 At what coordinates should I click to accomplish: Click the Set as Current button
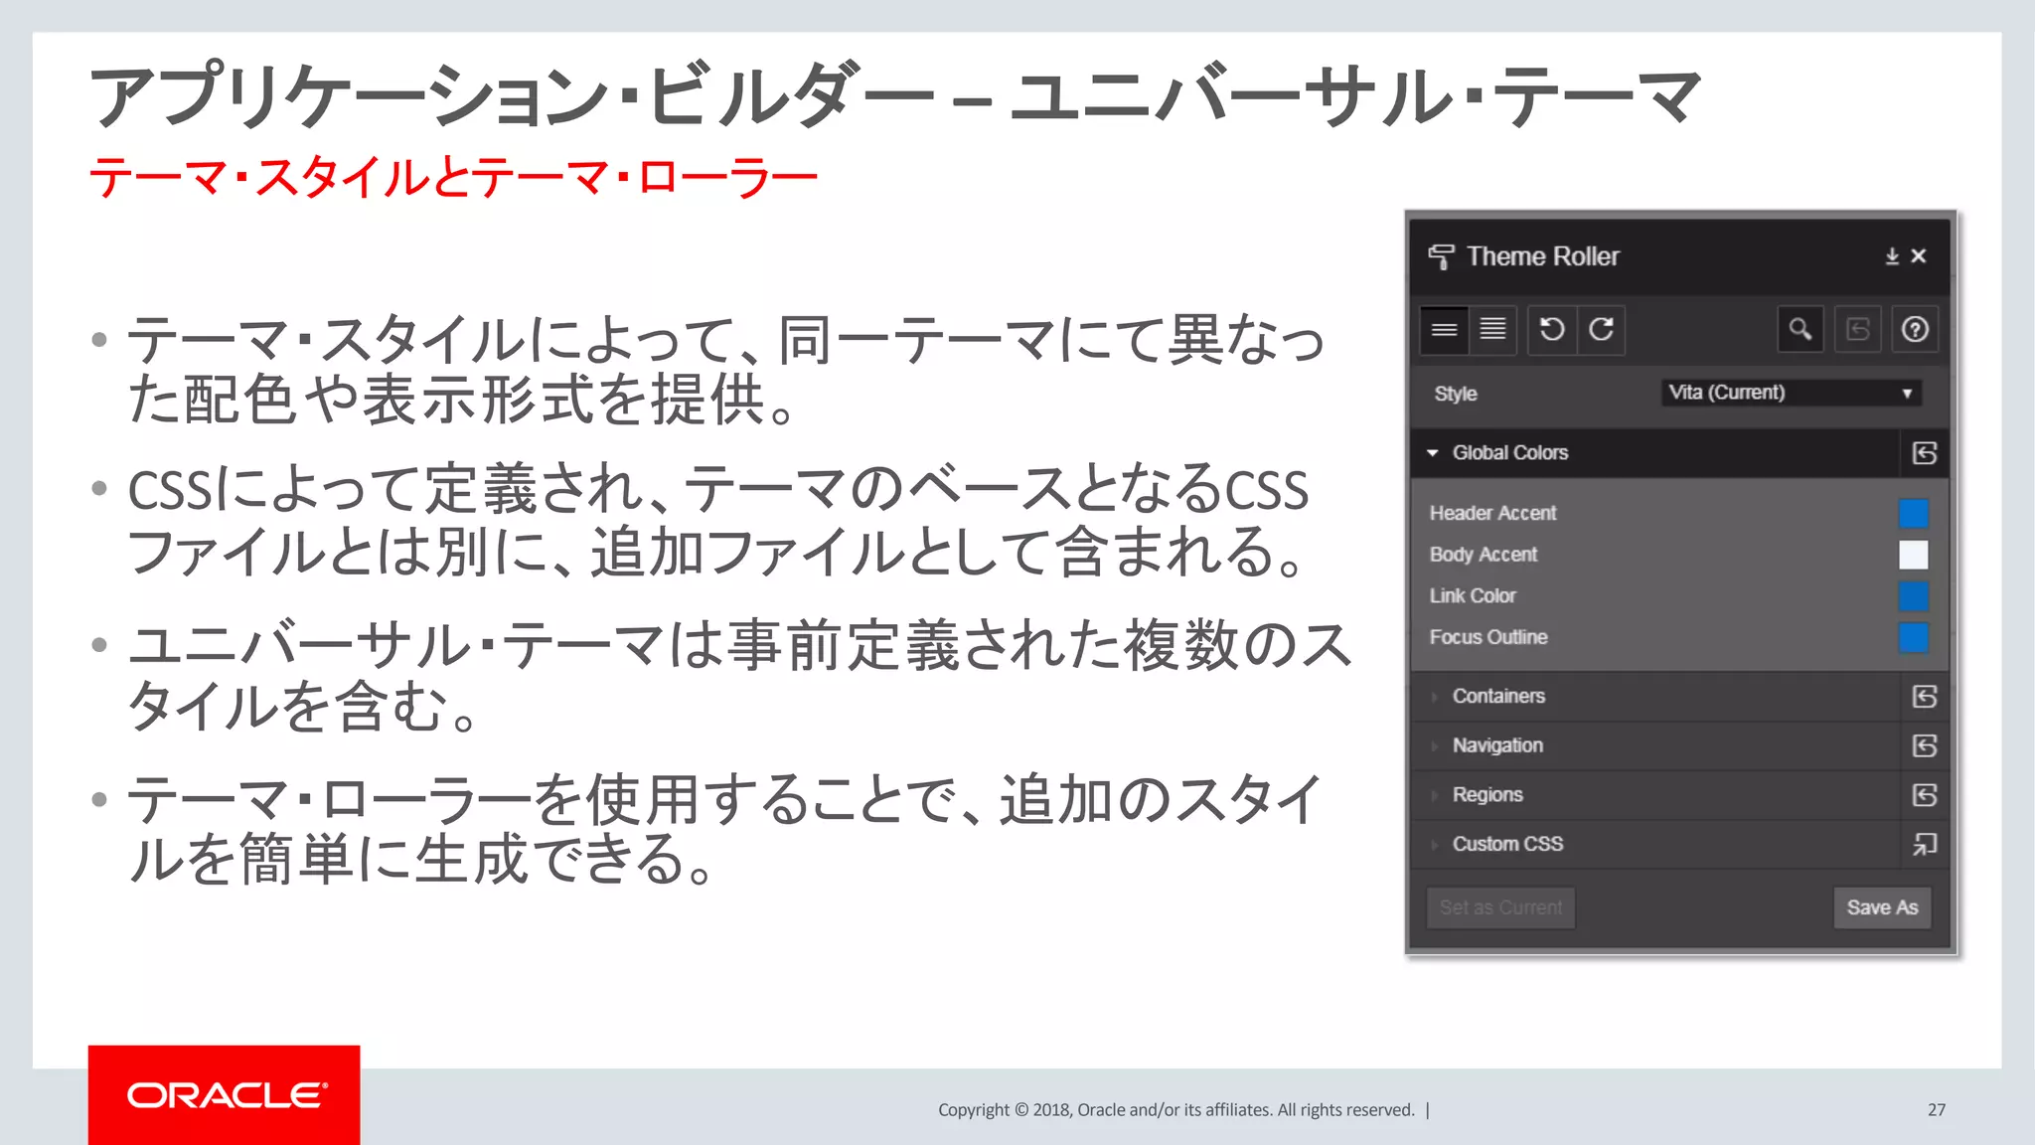click(x=1500, y=907)
